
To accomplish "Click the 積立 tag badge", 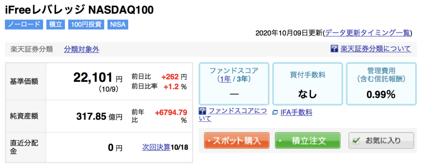I will click(x=56, y=24).
